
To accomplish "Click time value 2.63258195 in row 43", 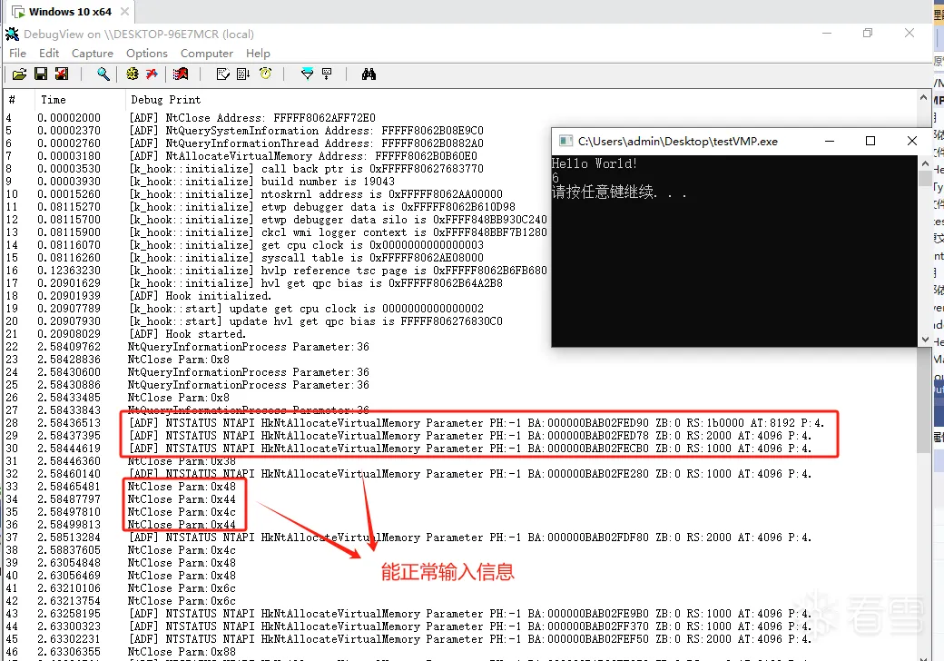I will click(x=69, y=614).
